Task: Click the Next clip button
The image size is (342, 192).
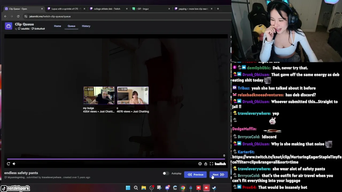Action: pos(219,174)
